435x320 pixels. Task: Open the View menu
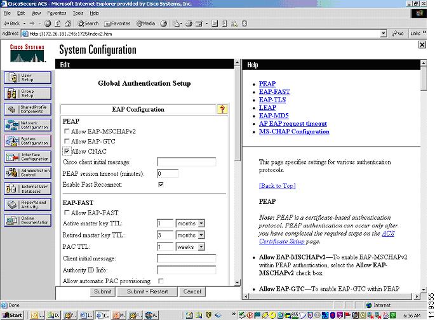pyautogui.click(x=36, y=13)
